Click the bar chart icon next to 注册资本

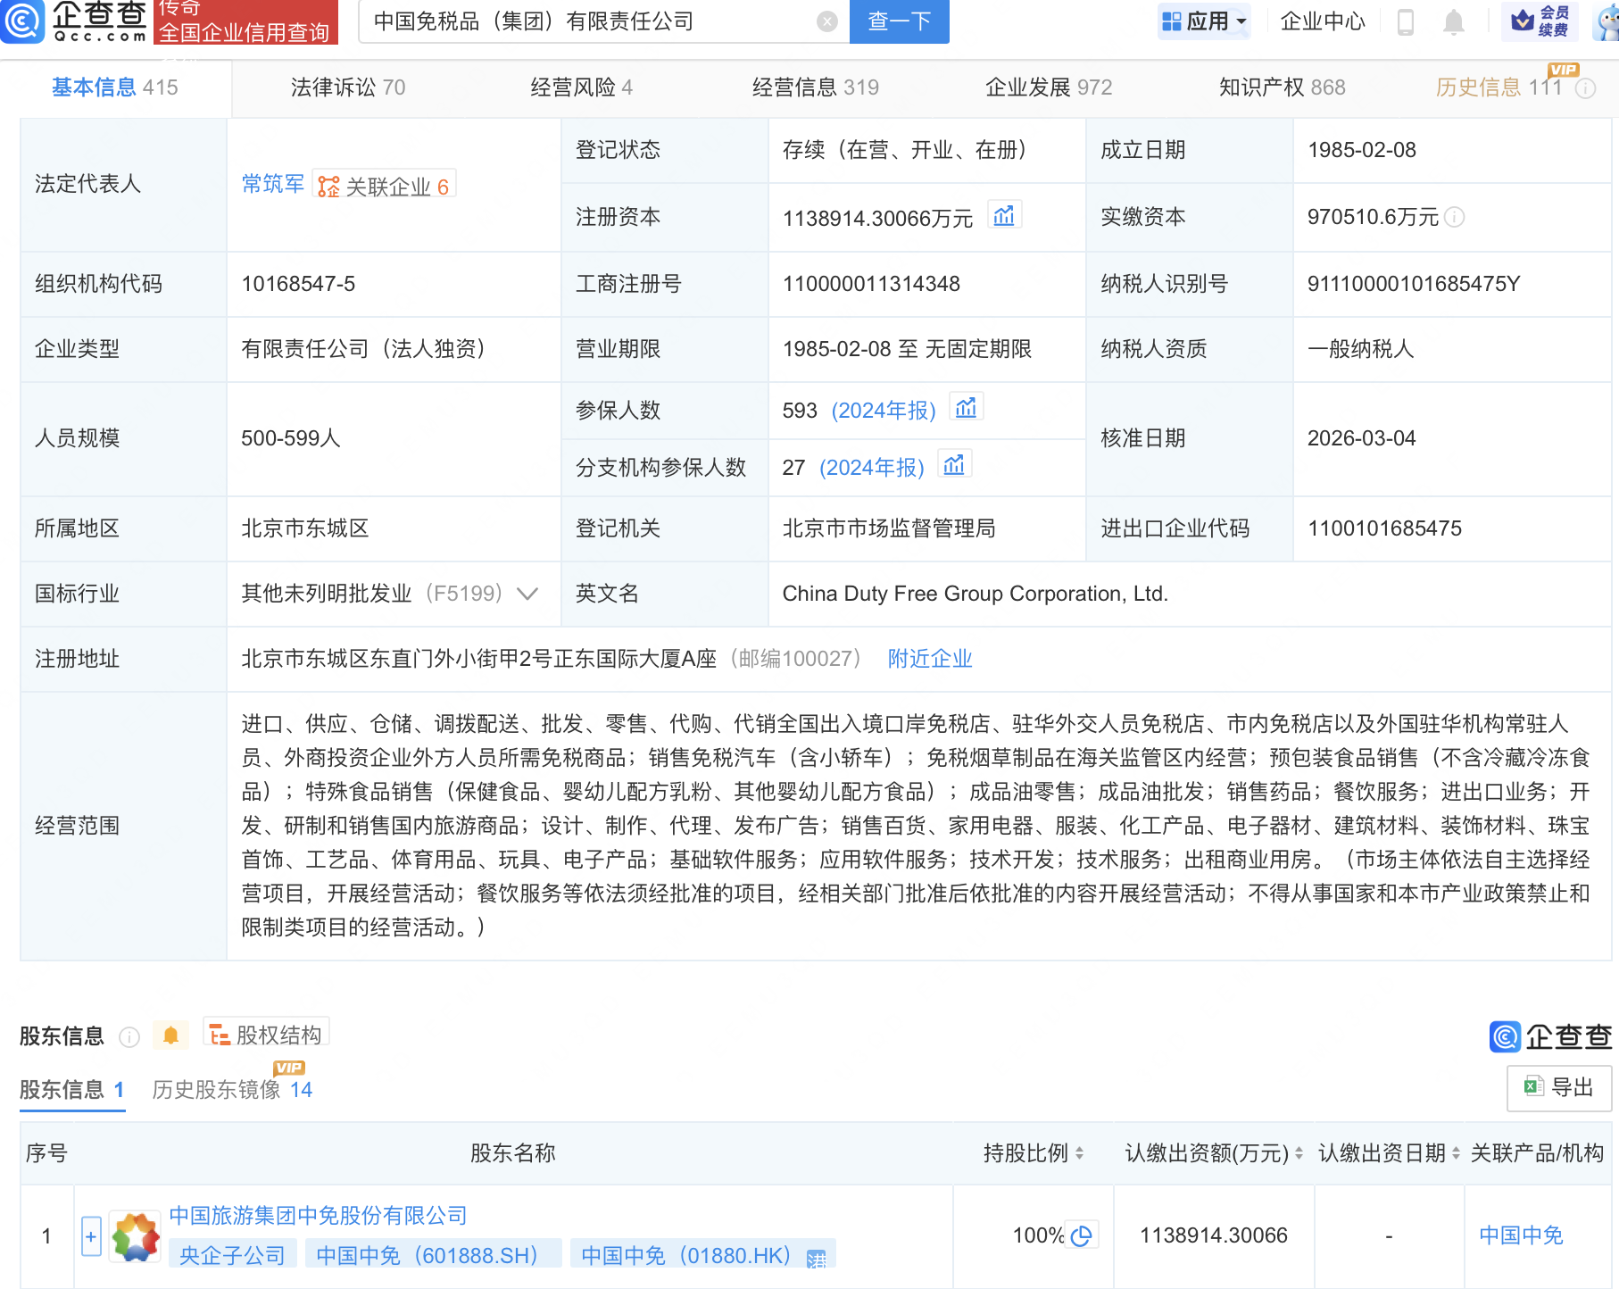1005,215
